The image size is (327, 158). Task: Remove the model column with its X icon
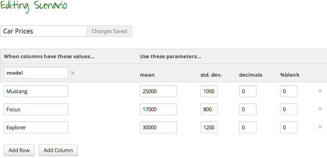(73, 73)
